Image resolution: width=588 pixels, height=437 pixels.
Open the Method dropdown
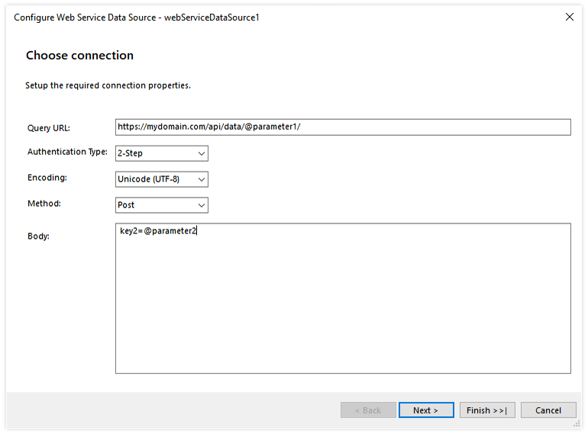[162, 205]
